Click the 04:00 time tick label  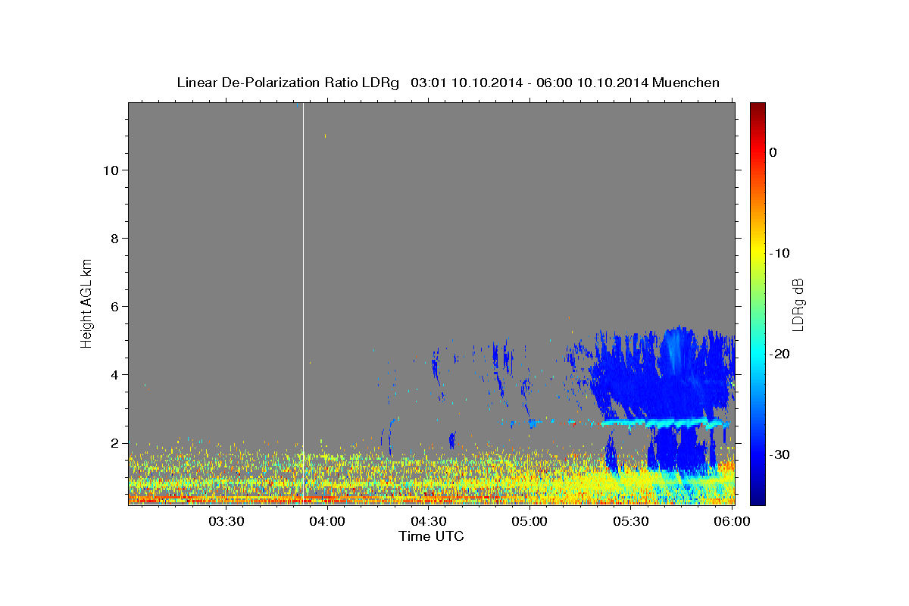(327, 522)
